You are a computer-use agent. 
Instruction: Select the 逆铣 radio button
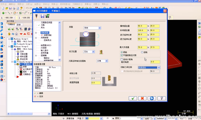pyautogui.click(x=142, y=52)
